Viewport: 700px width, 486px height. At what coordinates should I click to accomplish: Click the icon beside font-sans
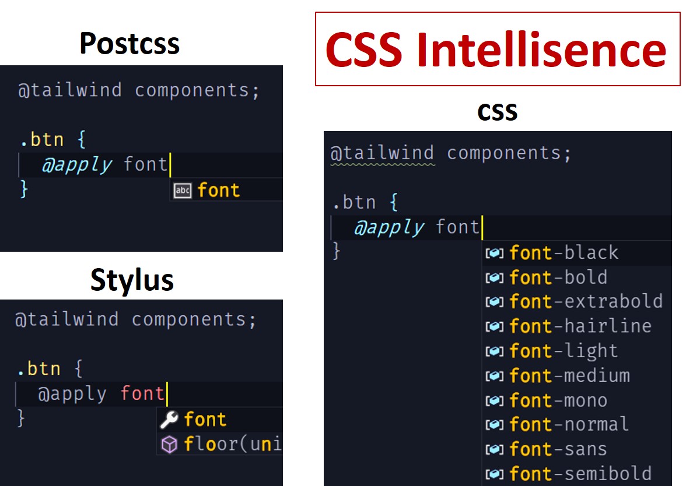(495, 450)
